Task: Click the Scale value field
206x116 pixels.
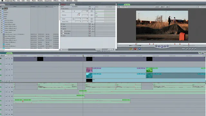Action: [85, 11]
